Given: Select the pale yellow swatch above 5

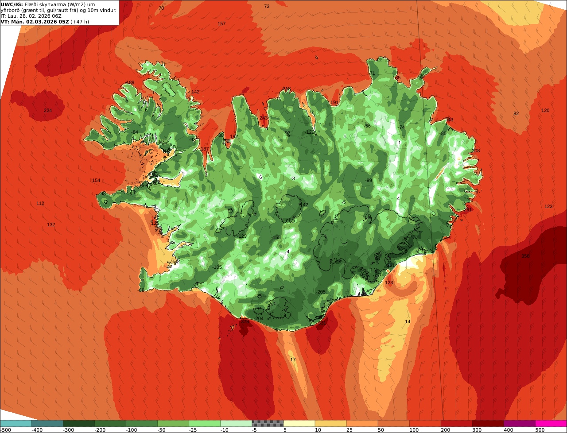Looking at the screenshot, I should [x=299, y=423].
